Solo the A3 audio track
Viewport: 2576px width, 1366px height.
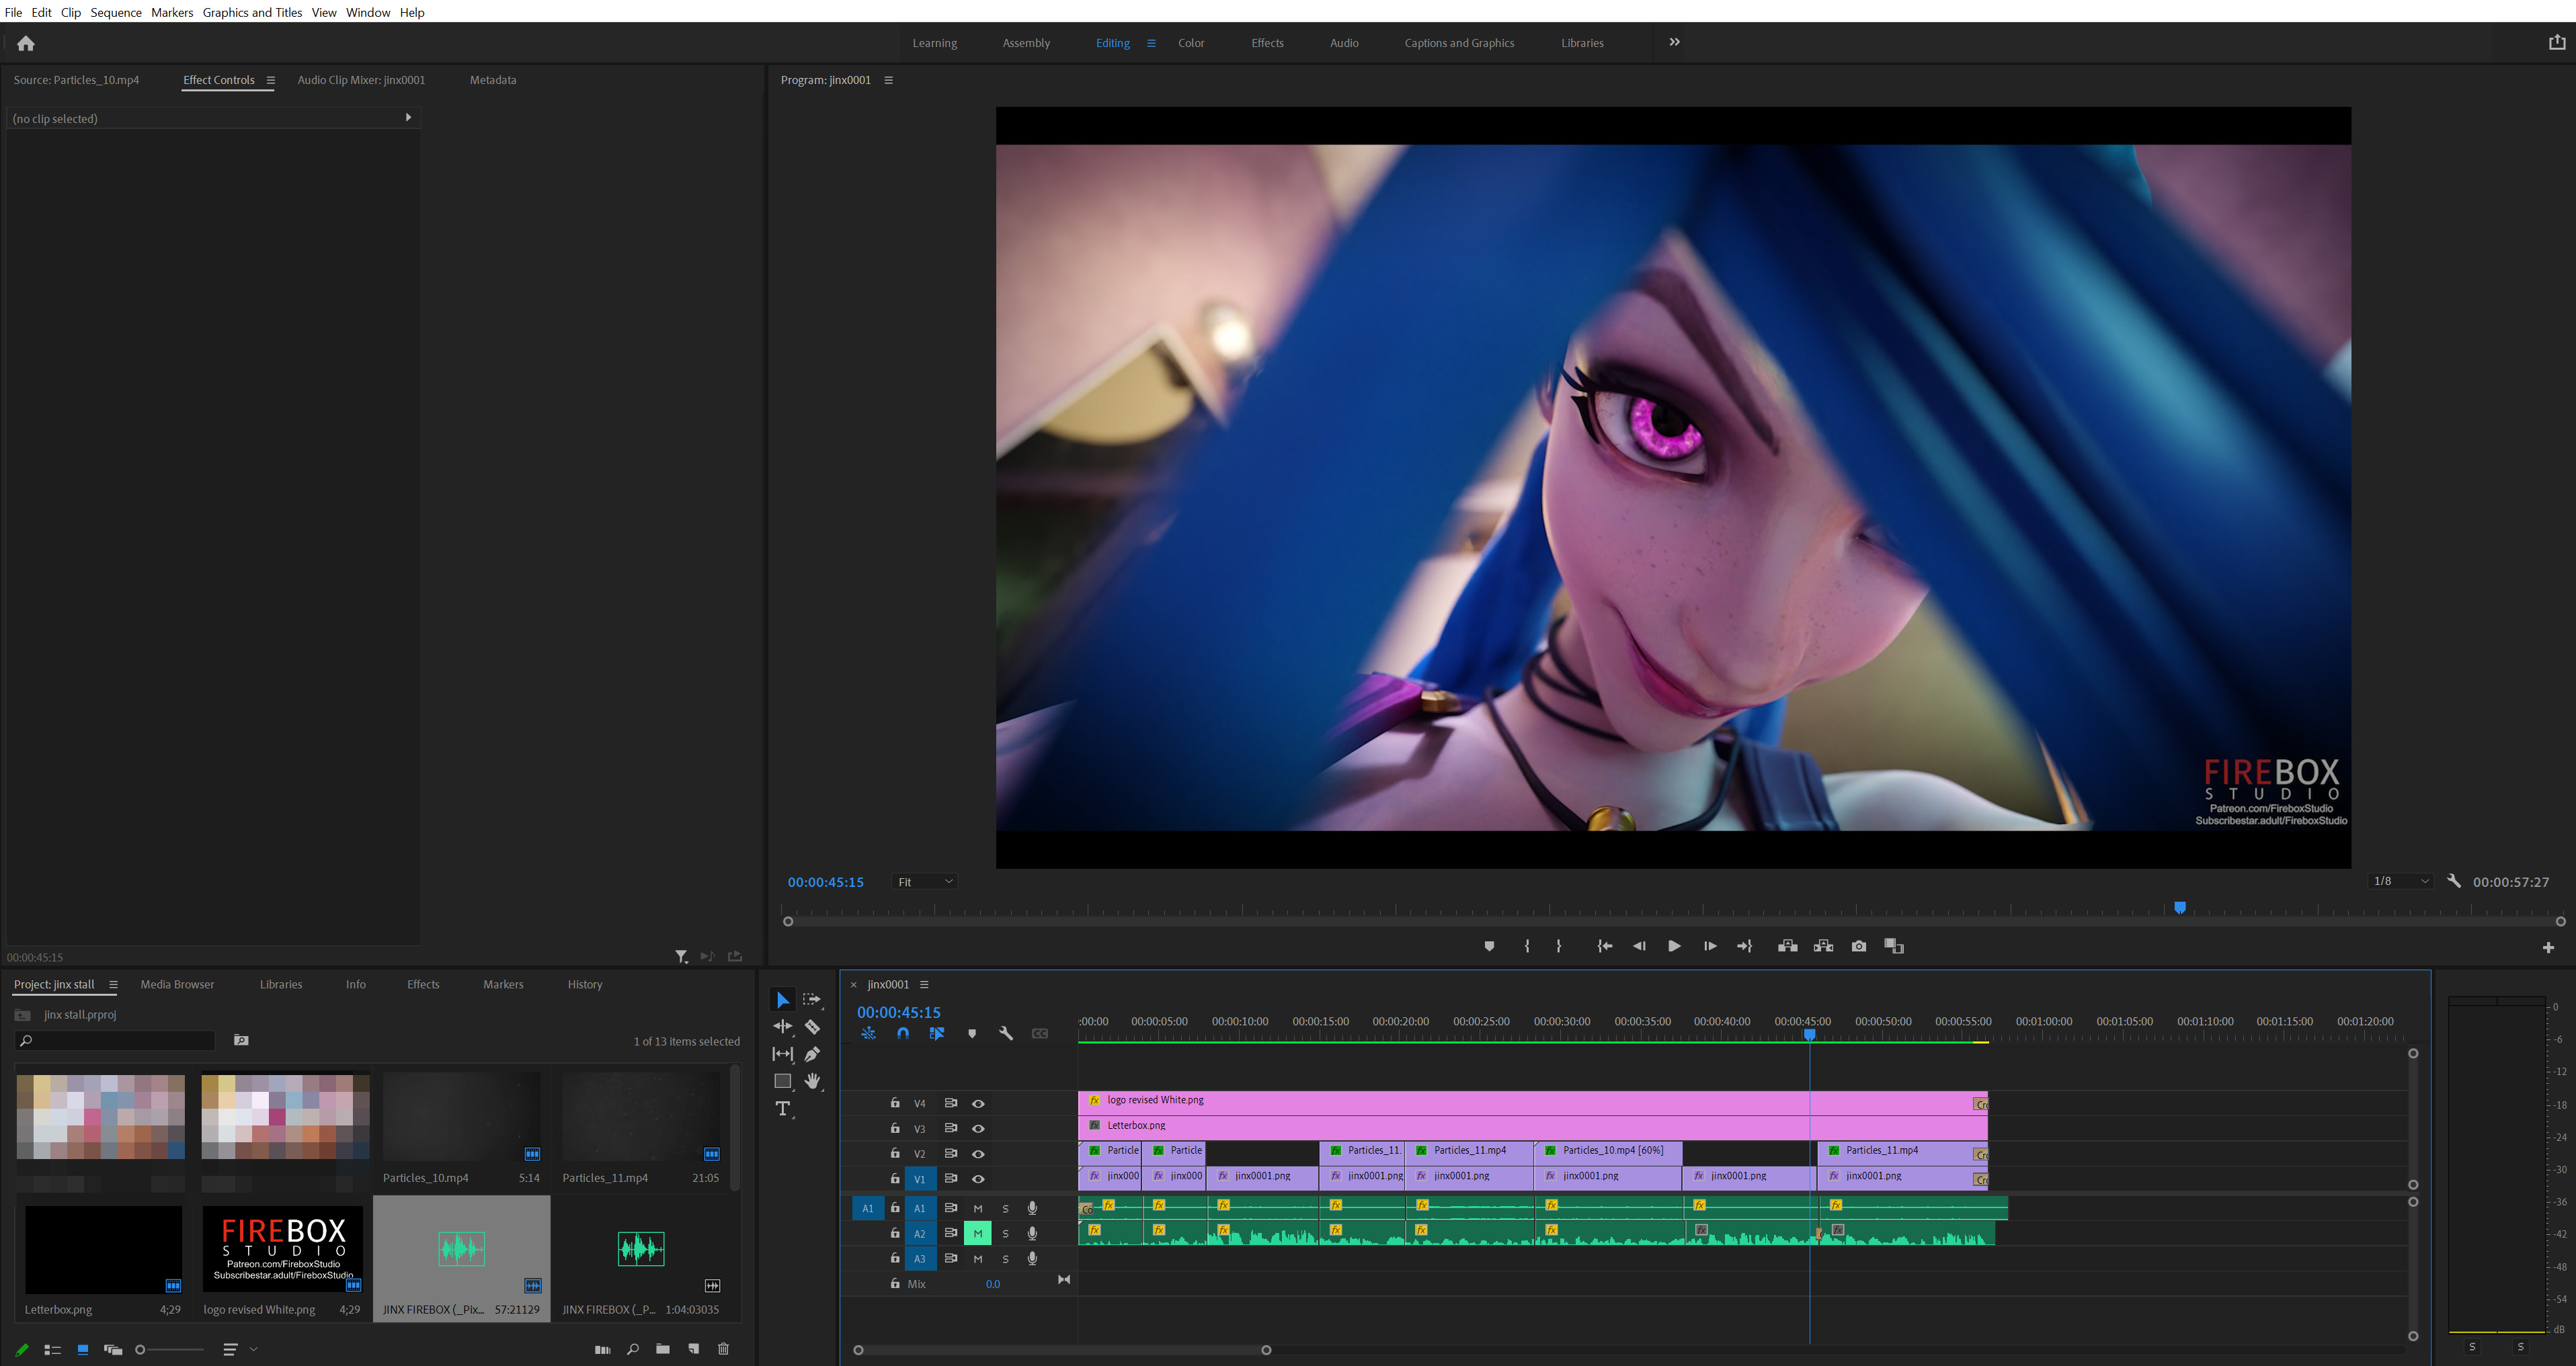point(1005,1258)
